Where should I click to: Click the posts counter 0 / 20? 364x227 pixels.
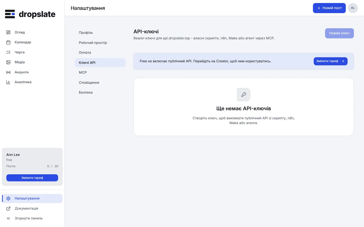click(53, 166)
